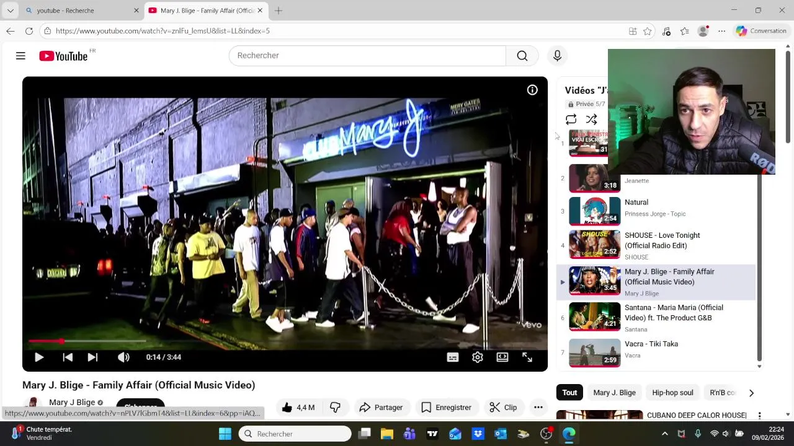794x446 pixels.
Task: Close the youtube - Recherche tab
Action: click(x=136, y=11)
